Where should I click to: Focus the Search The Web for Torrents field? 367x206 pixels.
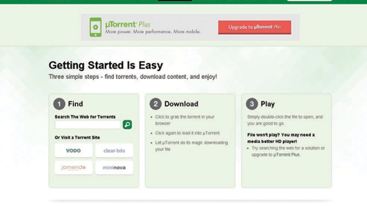pos(88,125)
